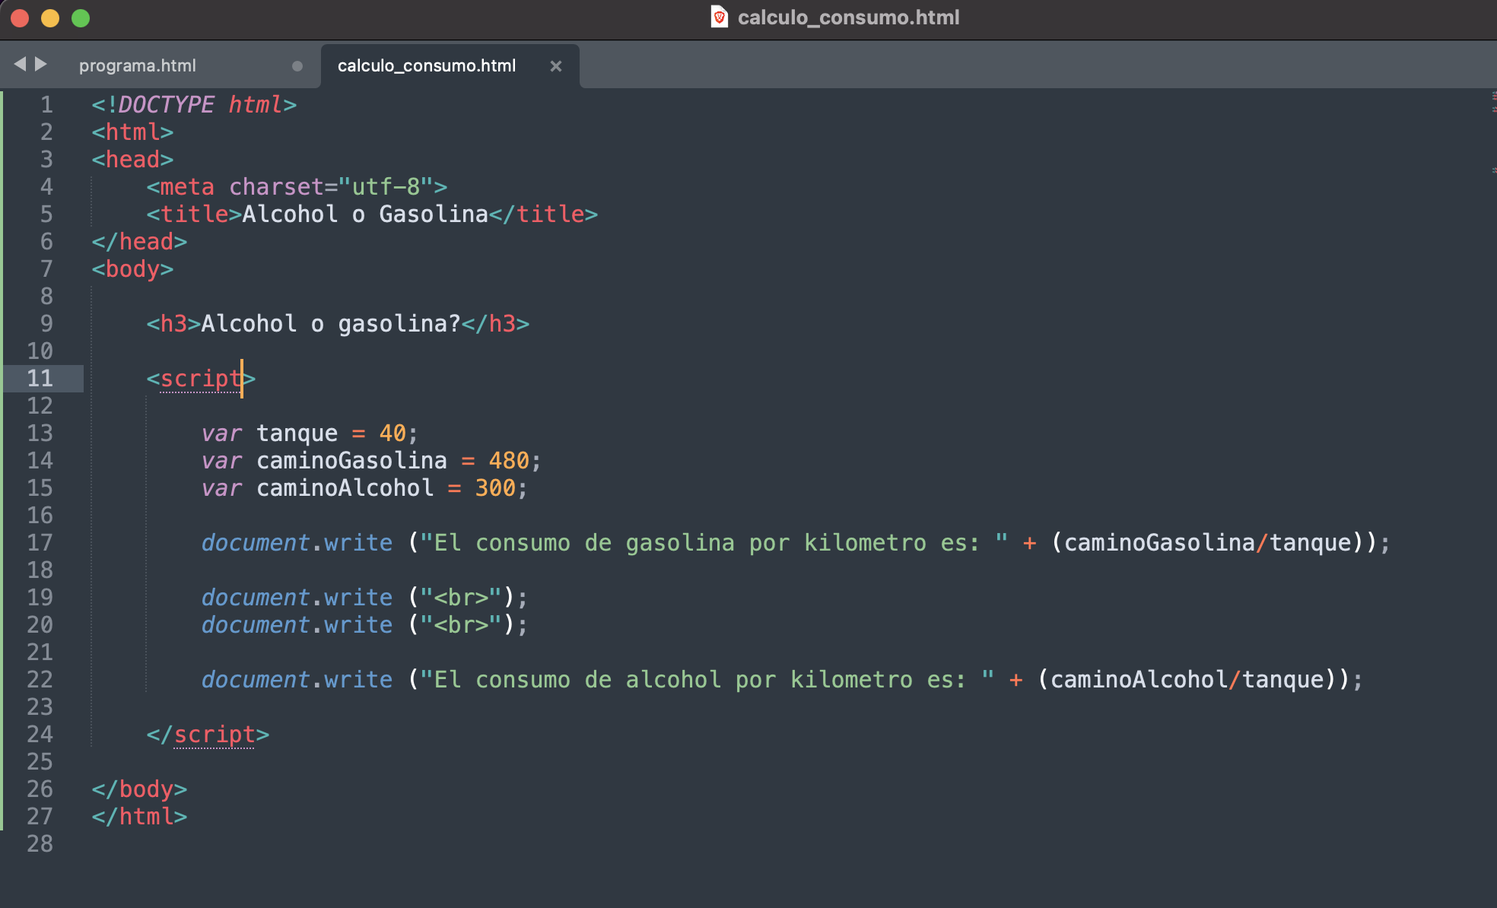Screen dimensions: 1497x908
Task: Click the opening body tag
Action: pos(132,268)
